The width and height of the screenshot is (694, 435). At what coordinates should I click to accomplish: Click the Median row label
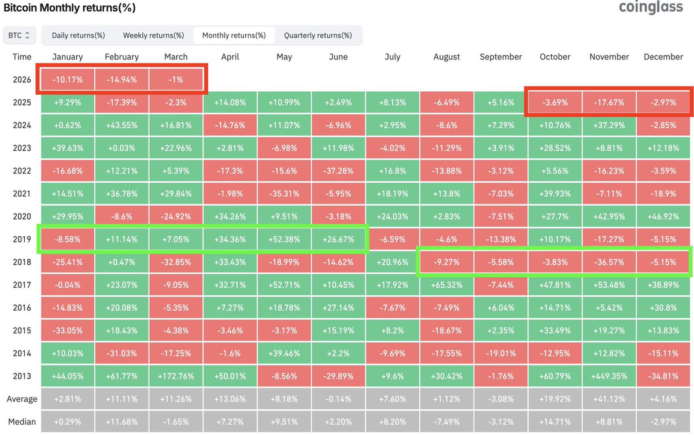tap(22, 421)
